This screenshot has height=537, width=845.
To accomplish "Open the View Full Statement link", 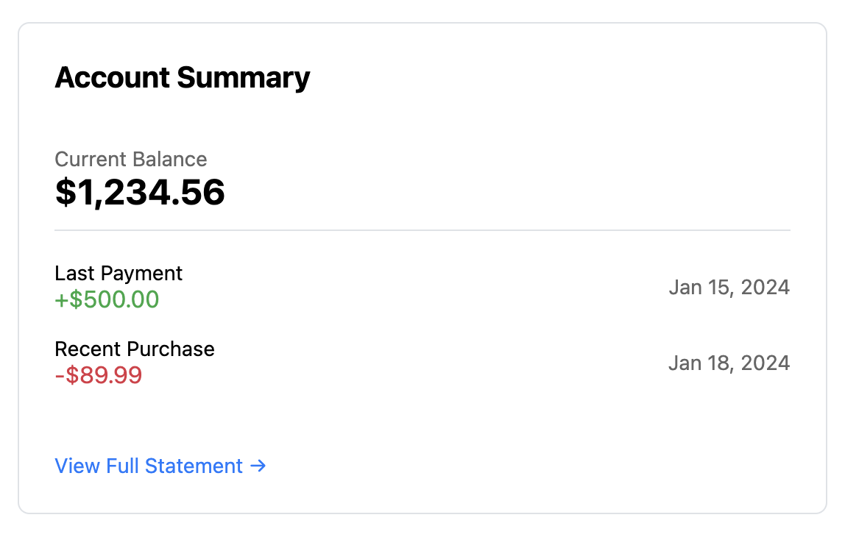I will tap(149, 466).
